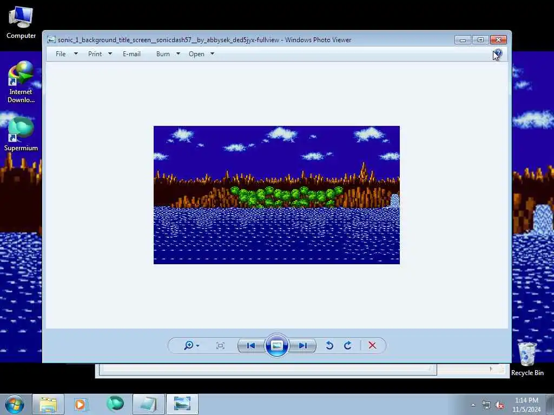Select the Recycle Bin desktop icon
The width and height of the screenshot is (554, 415).
527,359
